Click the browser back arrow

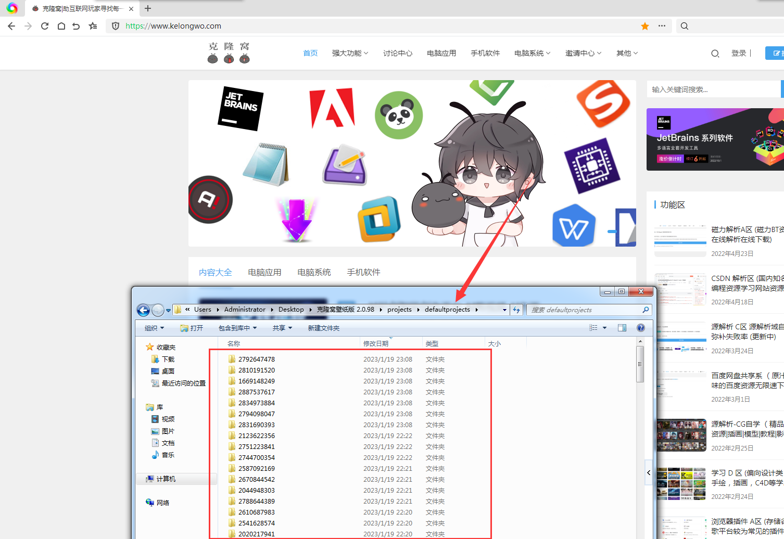click(x=11, y=26)
